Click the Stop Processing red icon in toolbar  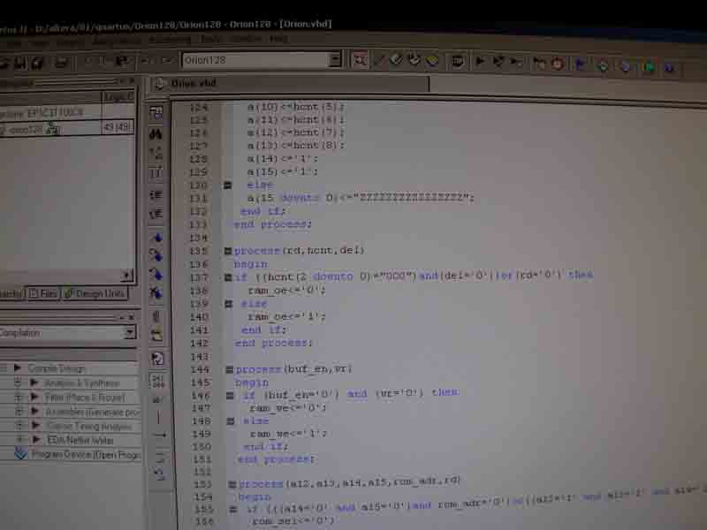(x=558, y=64)
